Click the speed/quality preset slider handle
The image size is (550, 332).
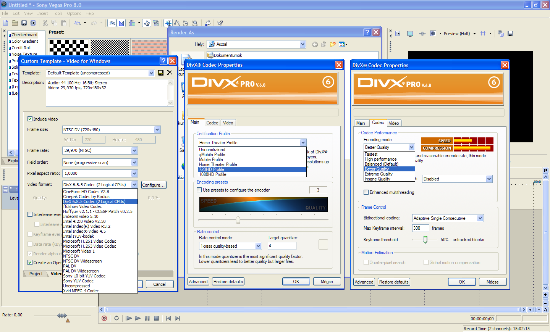tap(238, 219)
